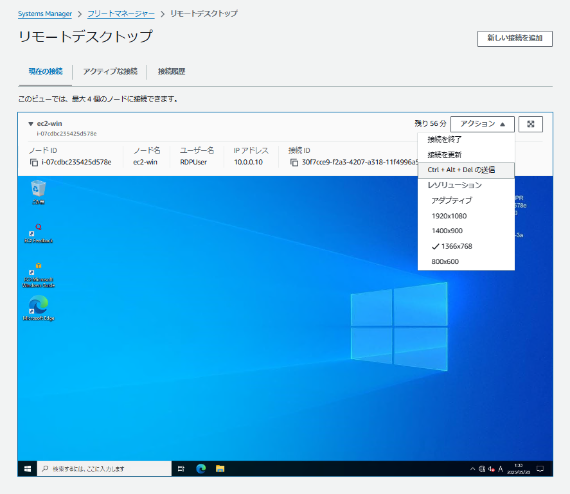Set resolution to アダプティブ
Screen dimensions: 570x494
(466, 200)
